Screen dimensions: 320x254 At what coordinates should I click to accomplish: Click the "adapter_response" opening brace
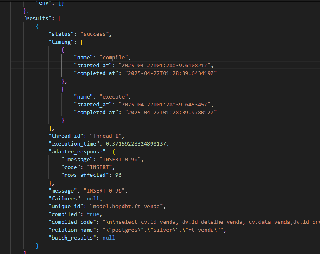(x=114, y=152)
